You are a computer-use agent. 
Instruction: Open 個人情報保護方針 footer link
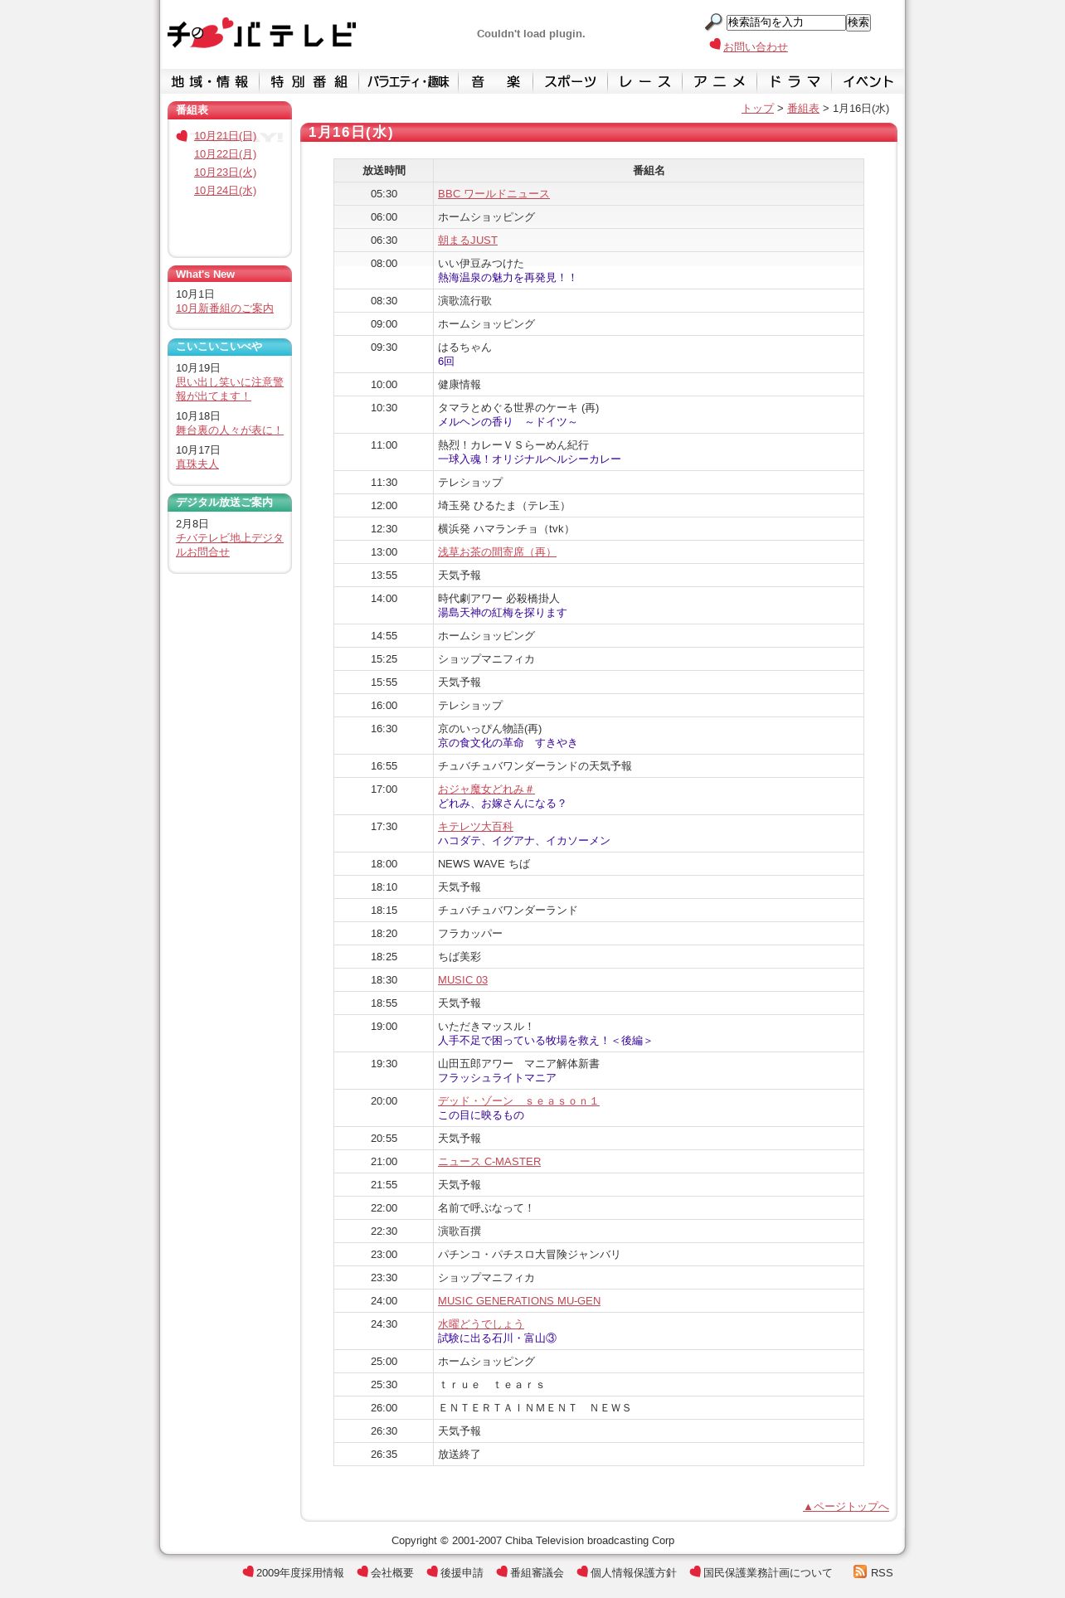634,1573
